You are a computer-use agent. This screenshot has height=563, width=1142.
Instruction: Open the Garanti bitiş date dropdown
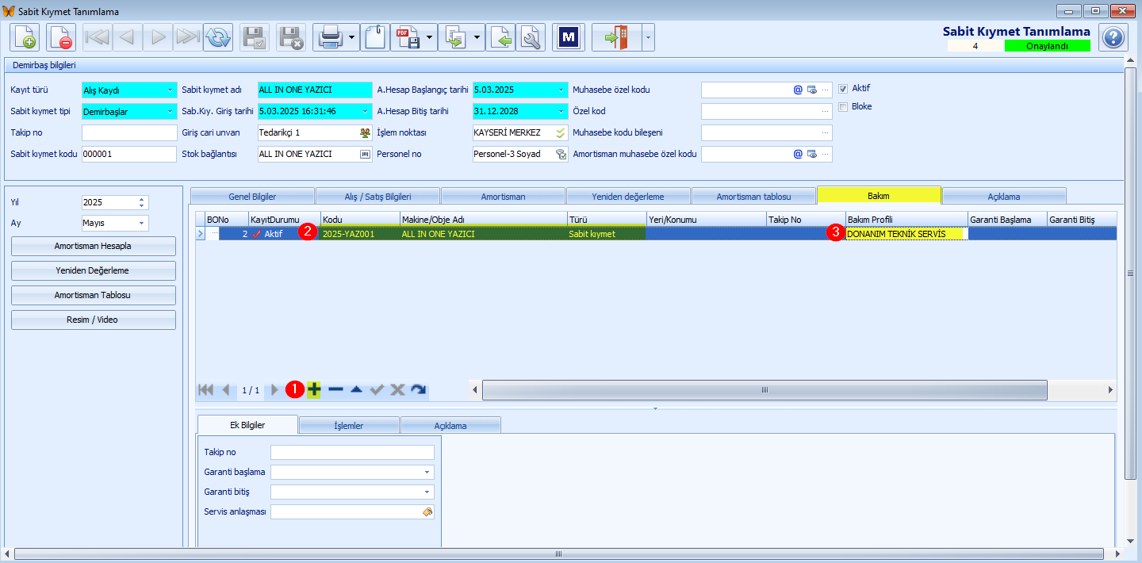pos(427,492)
